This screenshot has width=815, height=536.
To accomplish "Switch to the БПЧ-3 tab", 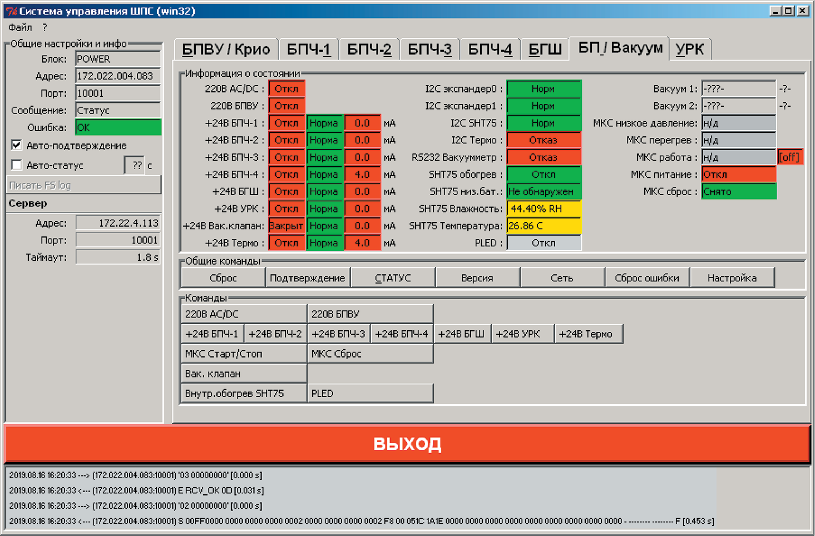I will 429,49.
